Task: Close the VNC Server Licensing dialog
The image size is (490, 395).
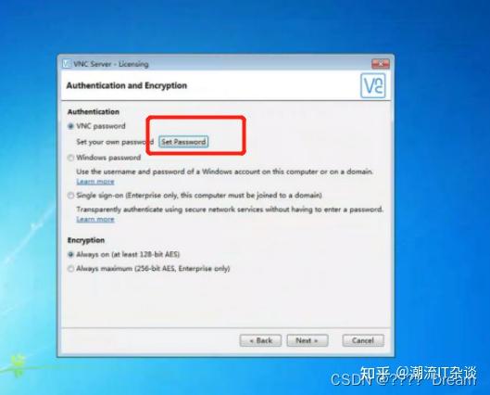Action: click(x=381, y=64)
